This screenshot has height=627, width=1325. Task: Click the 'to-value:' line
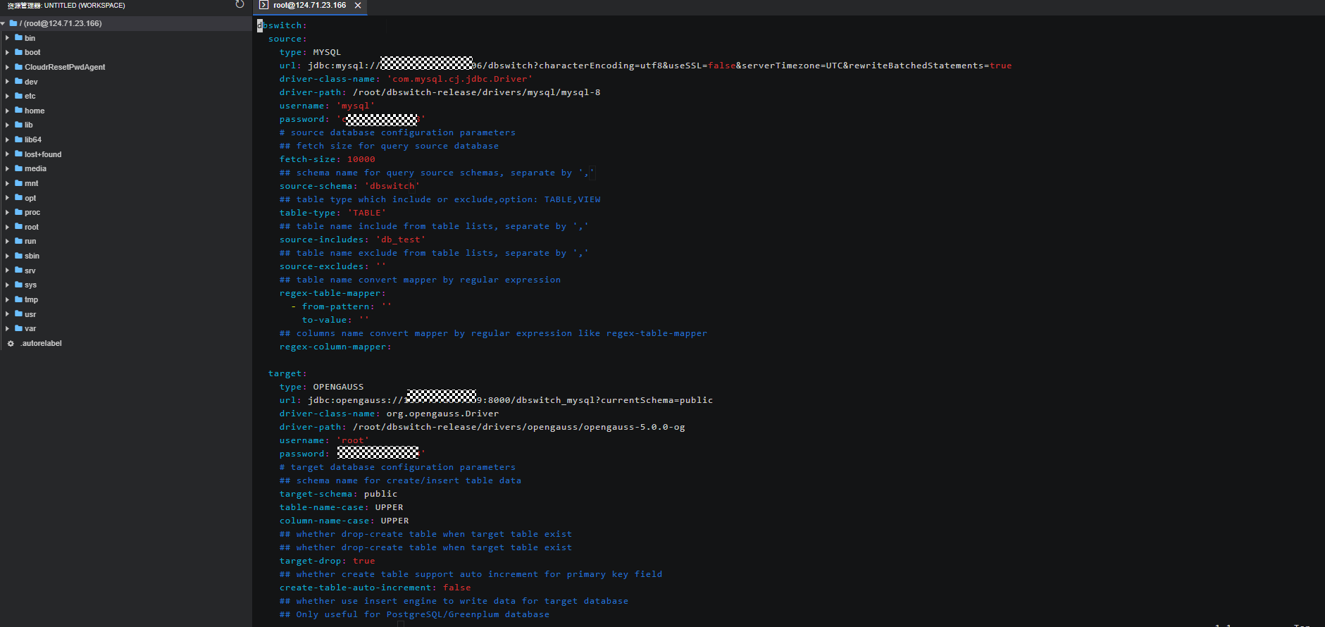[335, 320]
